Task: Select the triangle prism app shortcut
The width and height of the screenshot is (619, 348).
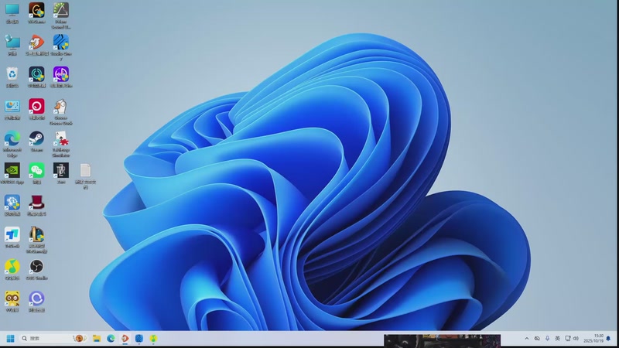Action: tap(61, 11)
